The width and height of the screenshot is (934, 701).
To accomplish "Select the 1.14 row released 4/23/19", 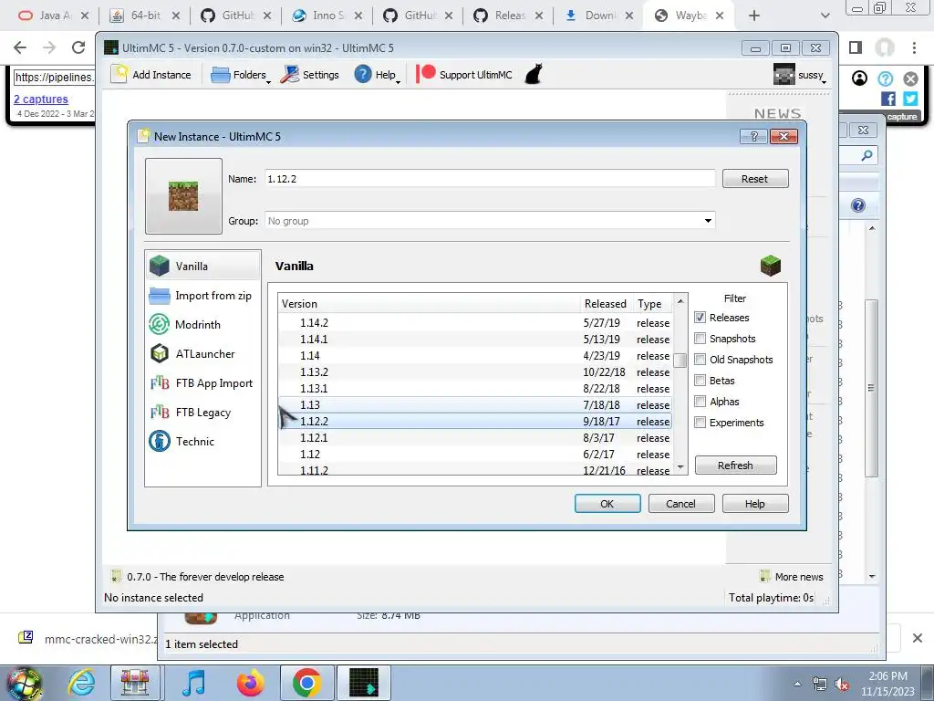I will (x=475, y=355).
